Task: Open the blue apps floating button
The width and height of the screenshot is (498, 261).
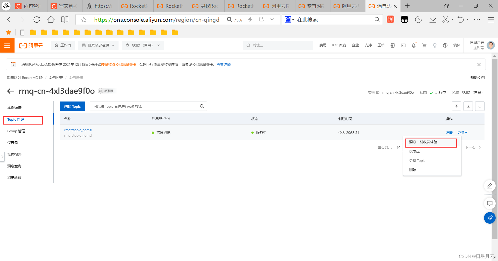Action: (490, 218)
